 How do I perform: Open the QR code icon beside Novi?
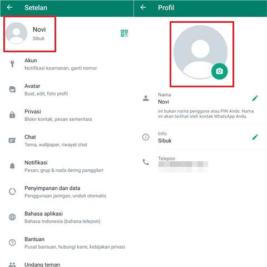coord(124,33)
